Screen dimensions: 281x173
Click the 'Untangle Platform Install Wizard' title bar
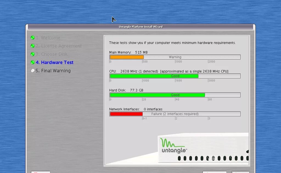140,27
